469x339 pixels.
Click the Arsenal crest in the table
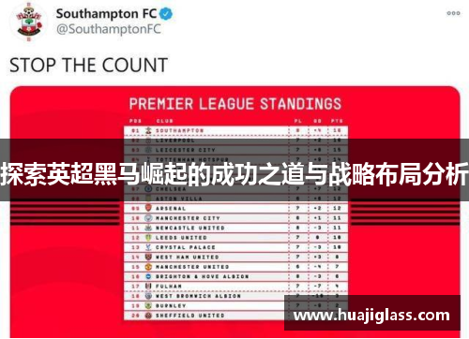[x=148, y=208]
